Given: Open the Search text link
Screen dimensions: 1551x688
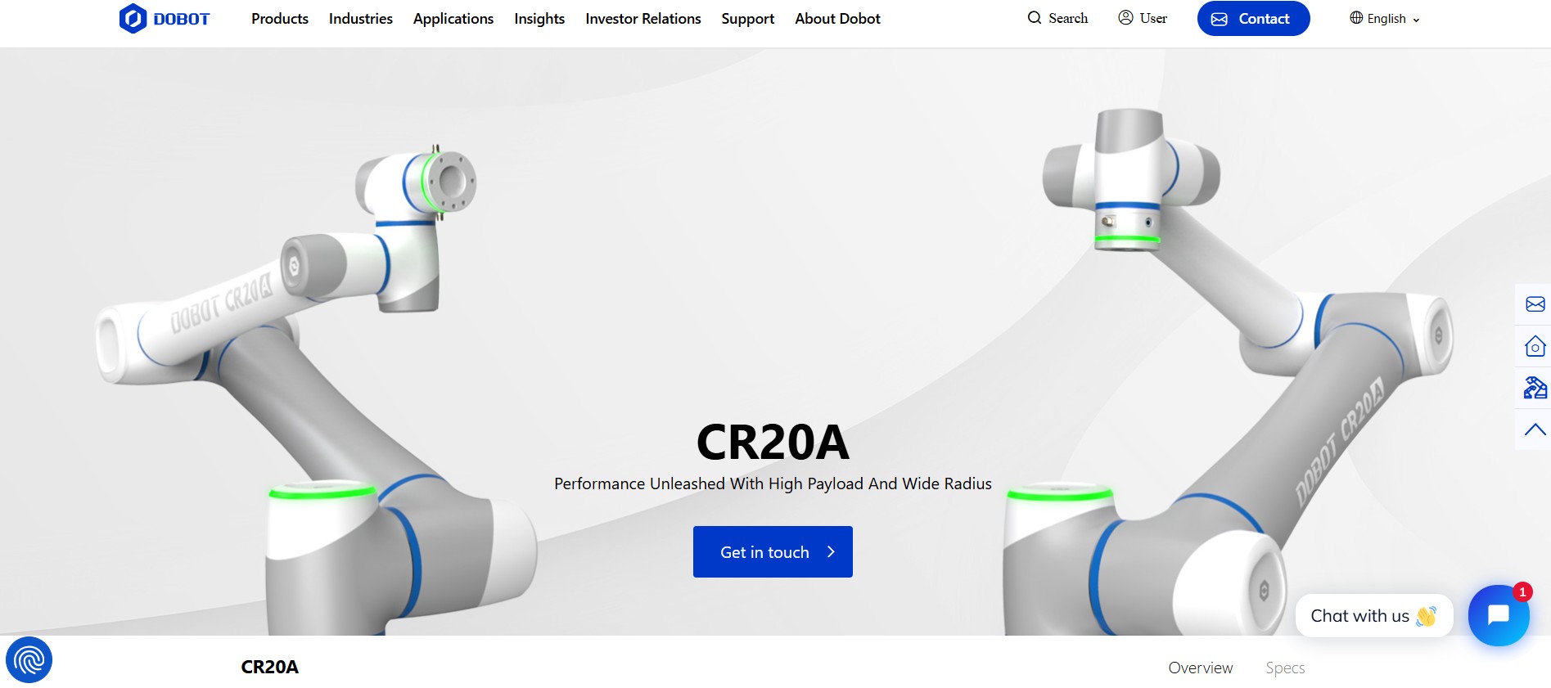Looking at the screenshot, I should pyautogui.click(x=1068, y=18).
